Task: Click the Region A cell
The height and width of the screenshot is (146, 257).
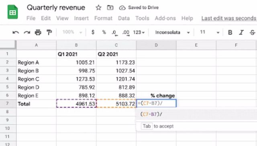Action: (x=37, y=62)
